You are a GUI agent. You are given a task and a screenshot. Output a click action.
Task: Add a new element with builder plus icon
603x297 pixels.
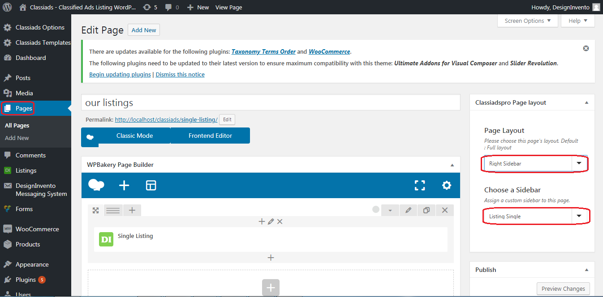tap(124, 185)
